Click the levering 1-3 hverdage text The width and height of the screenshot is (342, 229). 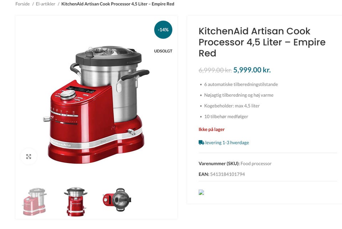(227, 143)
